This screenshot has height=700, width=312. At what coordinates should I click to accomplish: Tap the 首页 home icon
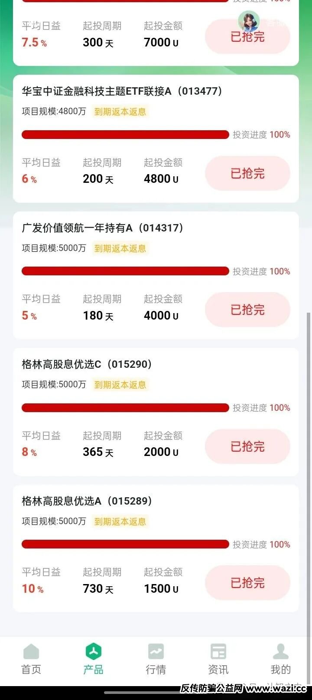(x=31, y=652)
